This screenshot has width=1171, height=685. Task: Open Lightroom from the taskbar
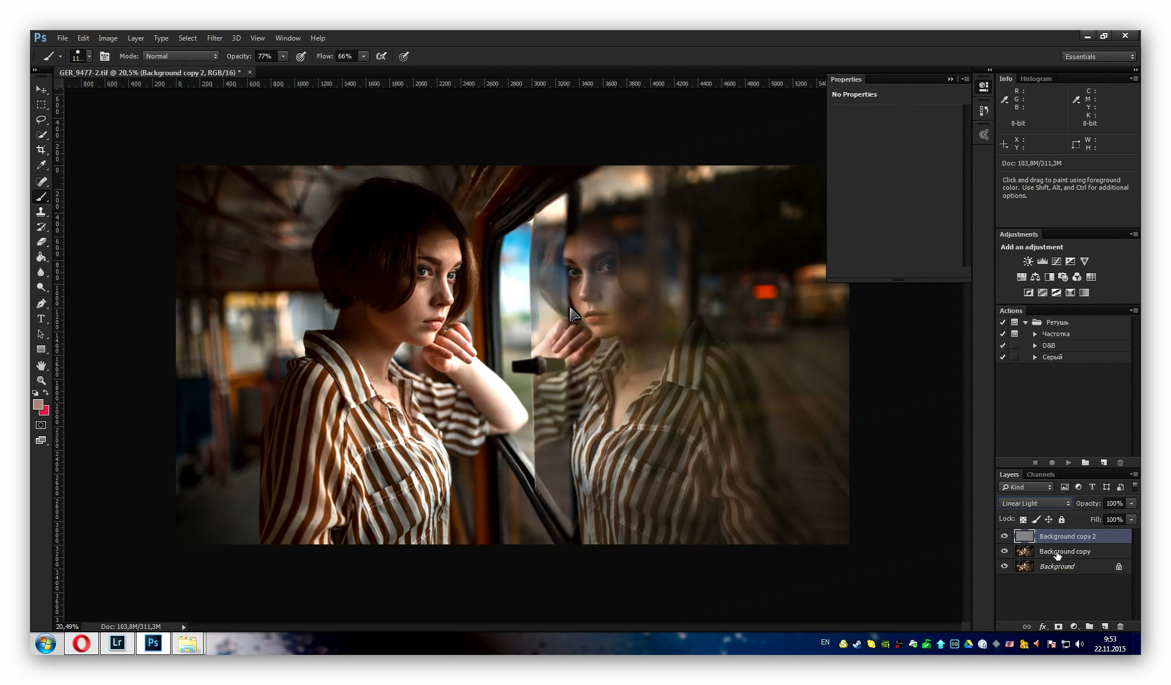[117, 643]
